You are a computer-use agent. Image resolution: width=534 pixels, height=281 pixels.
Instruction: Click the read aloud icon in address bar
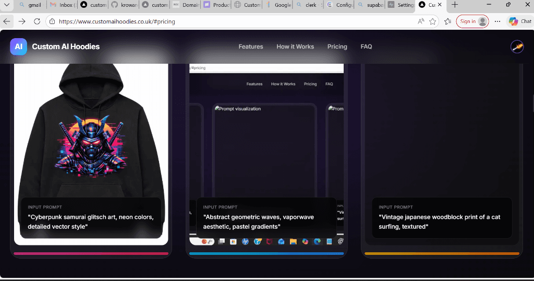[x=420, y=21]
